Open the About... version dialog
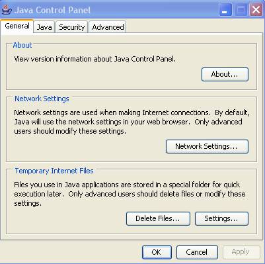The width and height of the screenshot is (265, 264). coord(225,74)
